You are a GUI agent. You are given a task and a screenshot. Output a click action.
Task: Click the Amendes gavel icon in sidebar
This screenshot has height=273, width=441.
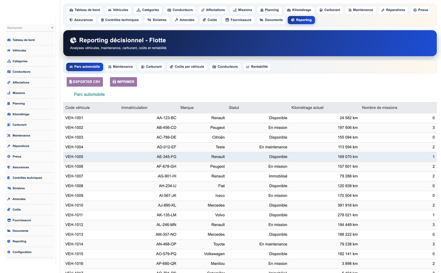(9, 199)
